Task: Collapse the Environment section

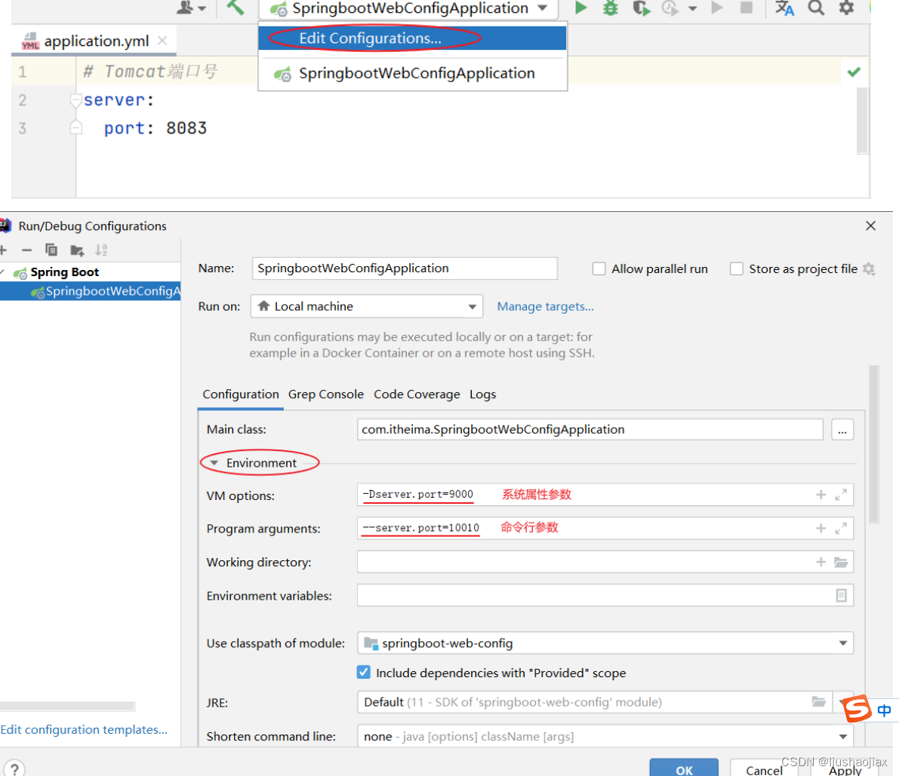Action: 214,463
